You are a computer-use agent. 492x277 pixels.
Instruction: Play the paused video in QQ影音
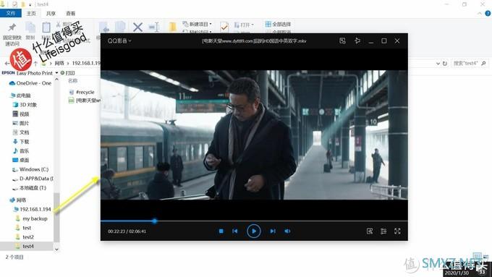tap(253, 231)
